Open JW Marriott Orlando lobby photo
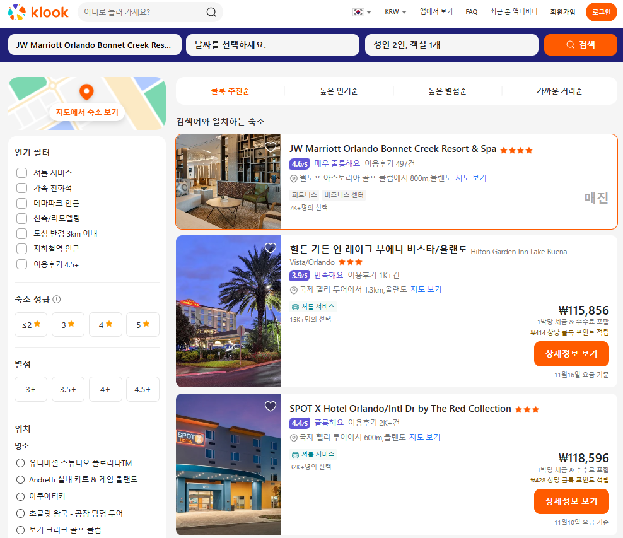The width and height of the screenshot is (623, 538). click(x=228, y=182)
